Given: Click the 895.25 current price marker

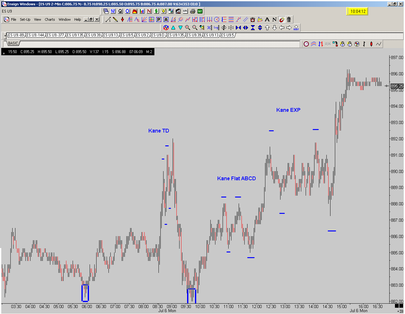Looking at the screenshot, I should [x=397, y=86].
